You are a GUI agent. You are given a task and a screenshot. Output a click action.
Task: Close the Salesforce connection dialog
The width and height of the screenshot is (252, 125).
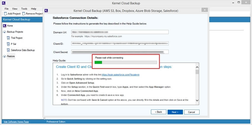click(205, 10)
